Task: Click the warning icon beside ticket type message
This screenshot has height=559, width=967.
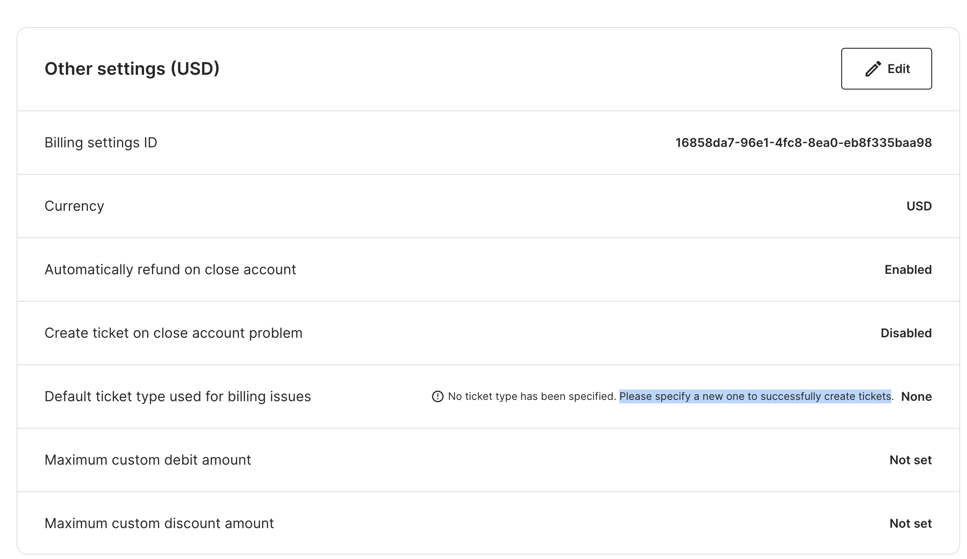Action: tap(437, 396)
